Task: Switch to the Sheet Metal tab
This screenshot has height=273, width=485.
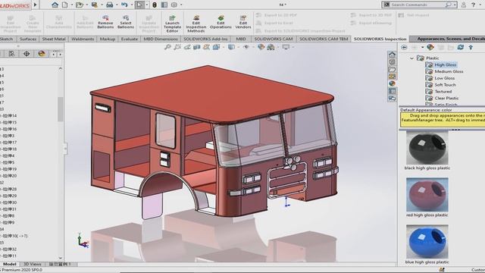Action: [x=54, y=39]
